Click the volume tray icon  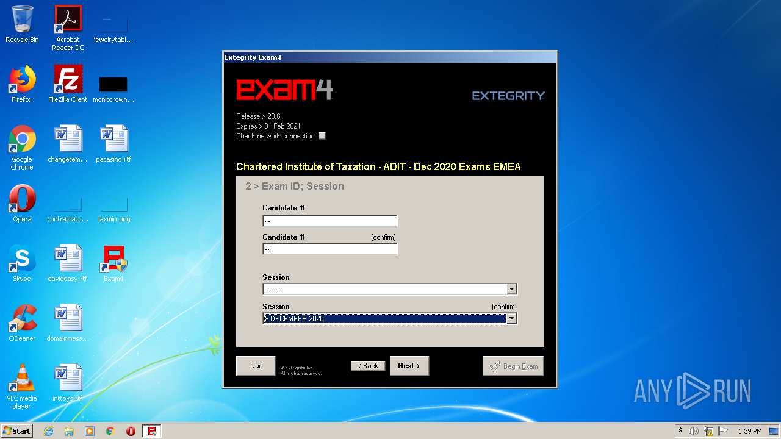pyautogui.click(x=694, y=431)
